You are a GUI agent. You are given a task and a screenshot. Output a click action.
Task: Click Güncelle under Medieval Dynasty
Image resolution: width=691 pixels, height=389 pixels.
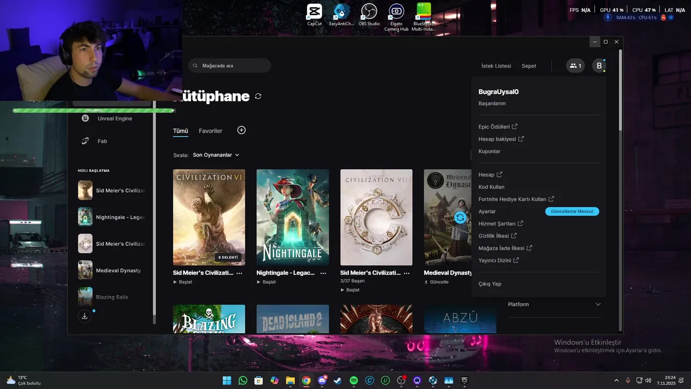pos(436,282)
